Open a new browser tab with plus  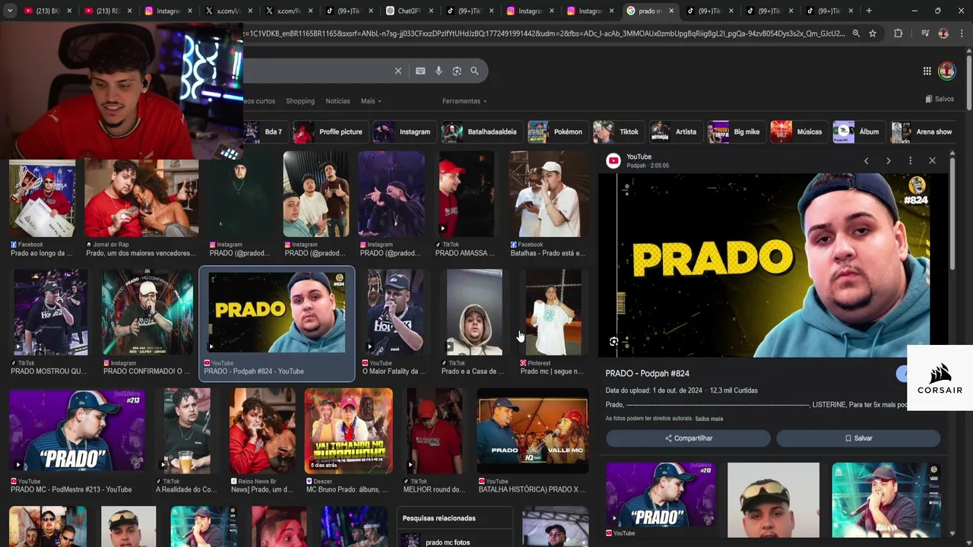point(869,11)
